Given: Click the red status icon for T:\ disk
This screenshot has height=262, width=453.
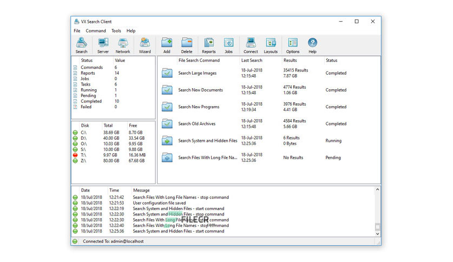Looking at the screenshot, I should [x=75, y=155].
